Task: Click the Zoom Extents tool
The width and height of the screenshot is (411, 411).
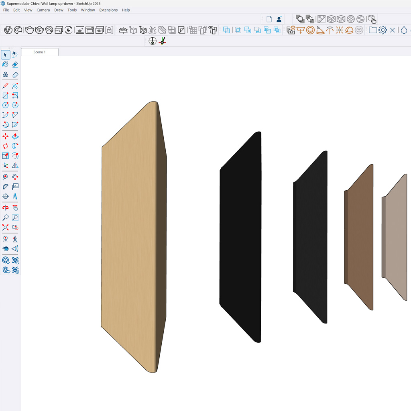Action: [x=6, y=228]
